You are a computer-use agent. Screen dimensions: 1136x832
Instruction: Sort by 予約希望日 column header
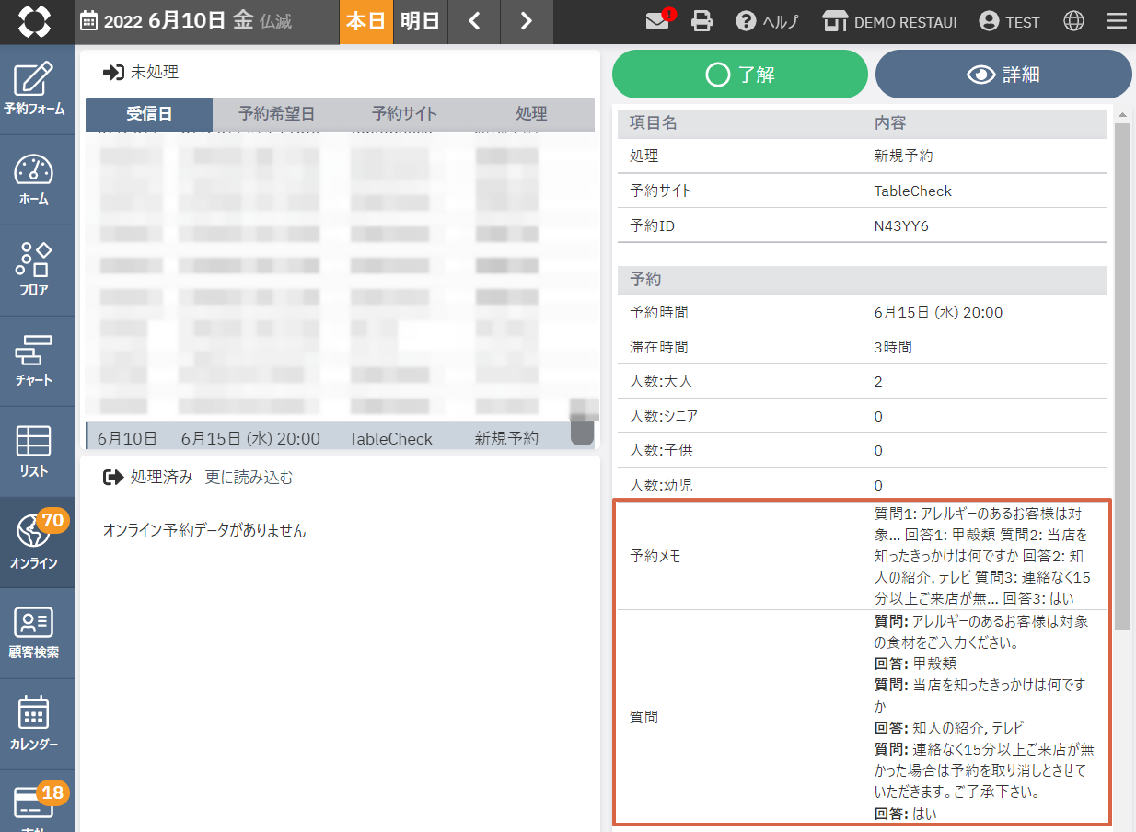(276, 114)
